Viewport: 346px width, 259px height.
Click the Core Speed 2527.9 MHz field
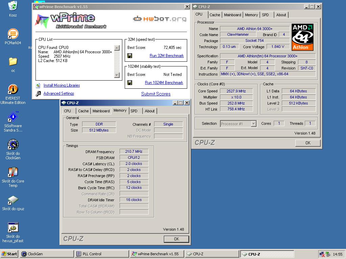pyautogui.click(x=236, y=91)
